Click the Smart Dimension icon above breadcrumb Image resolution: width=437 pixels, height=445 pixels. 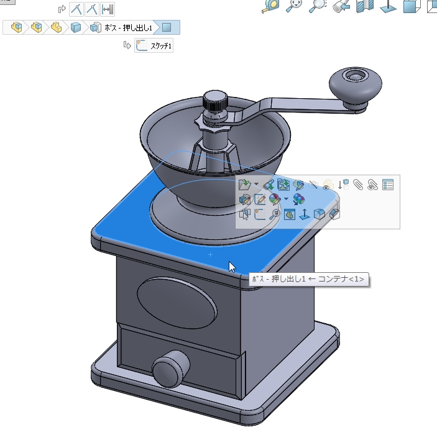[107, 9]
